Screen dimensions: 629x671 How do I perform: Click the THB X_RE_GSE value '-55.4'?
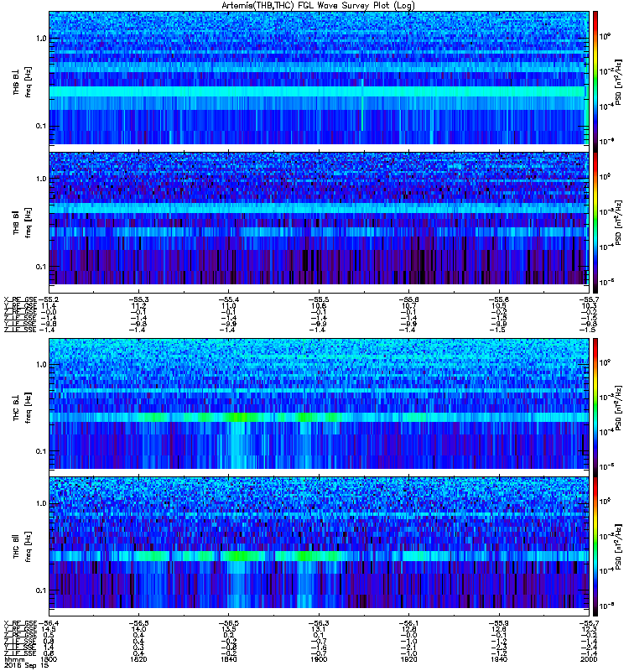tap(228, 299)
